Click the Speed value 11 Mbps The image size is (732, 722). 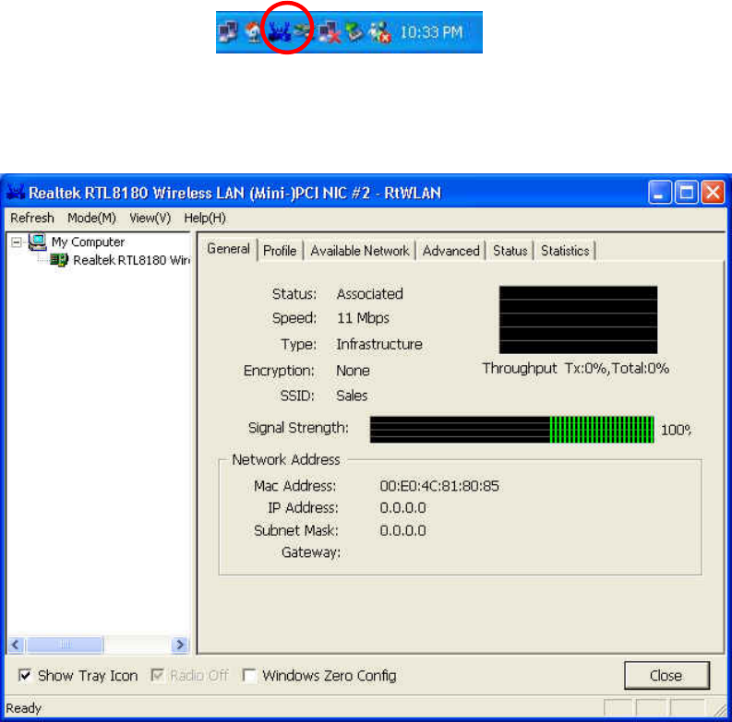coord(363,318)
